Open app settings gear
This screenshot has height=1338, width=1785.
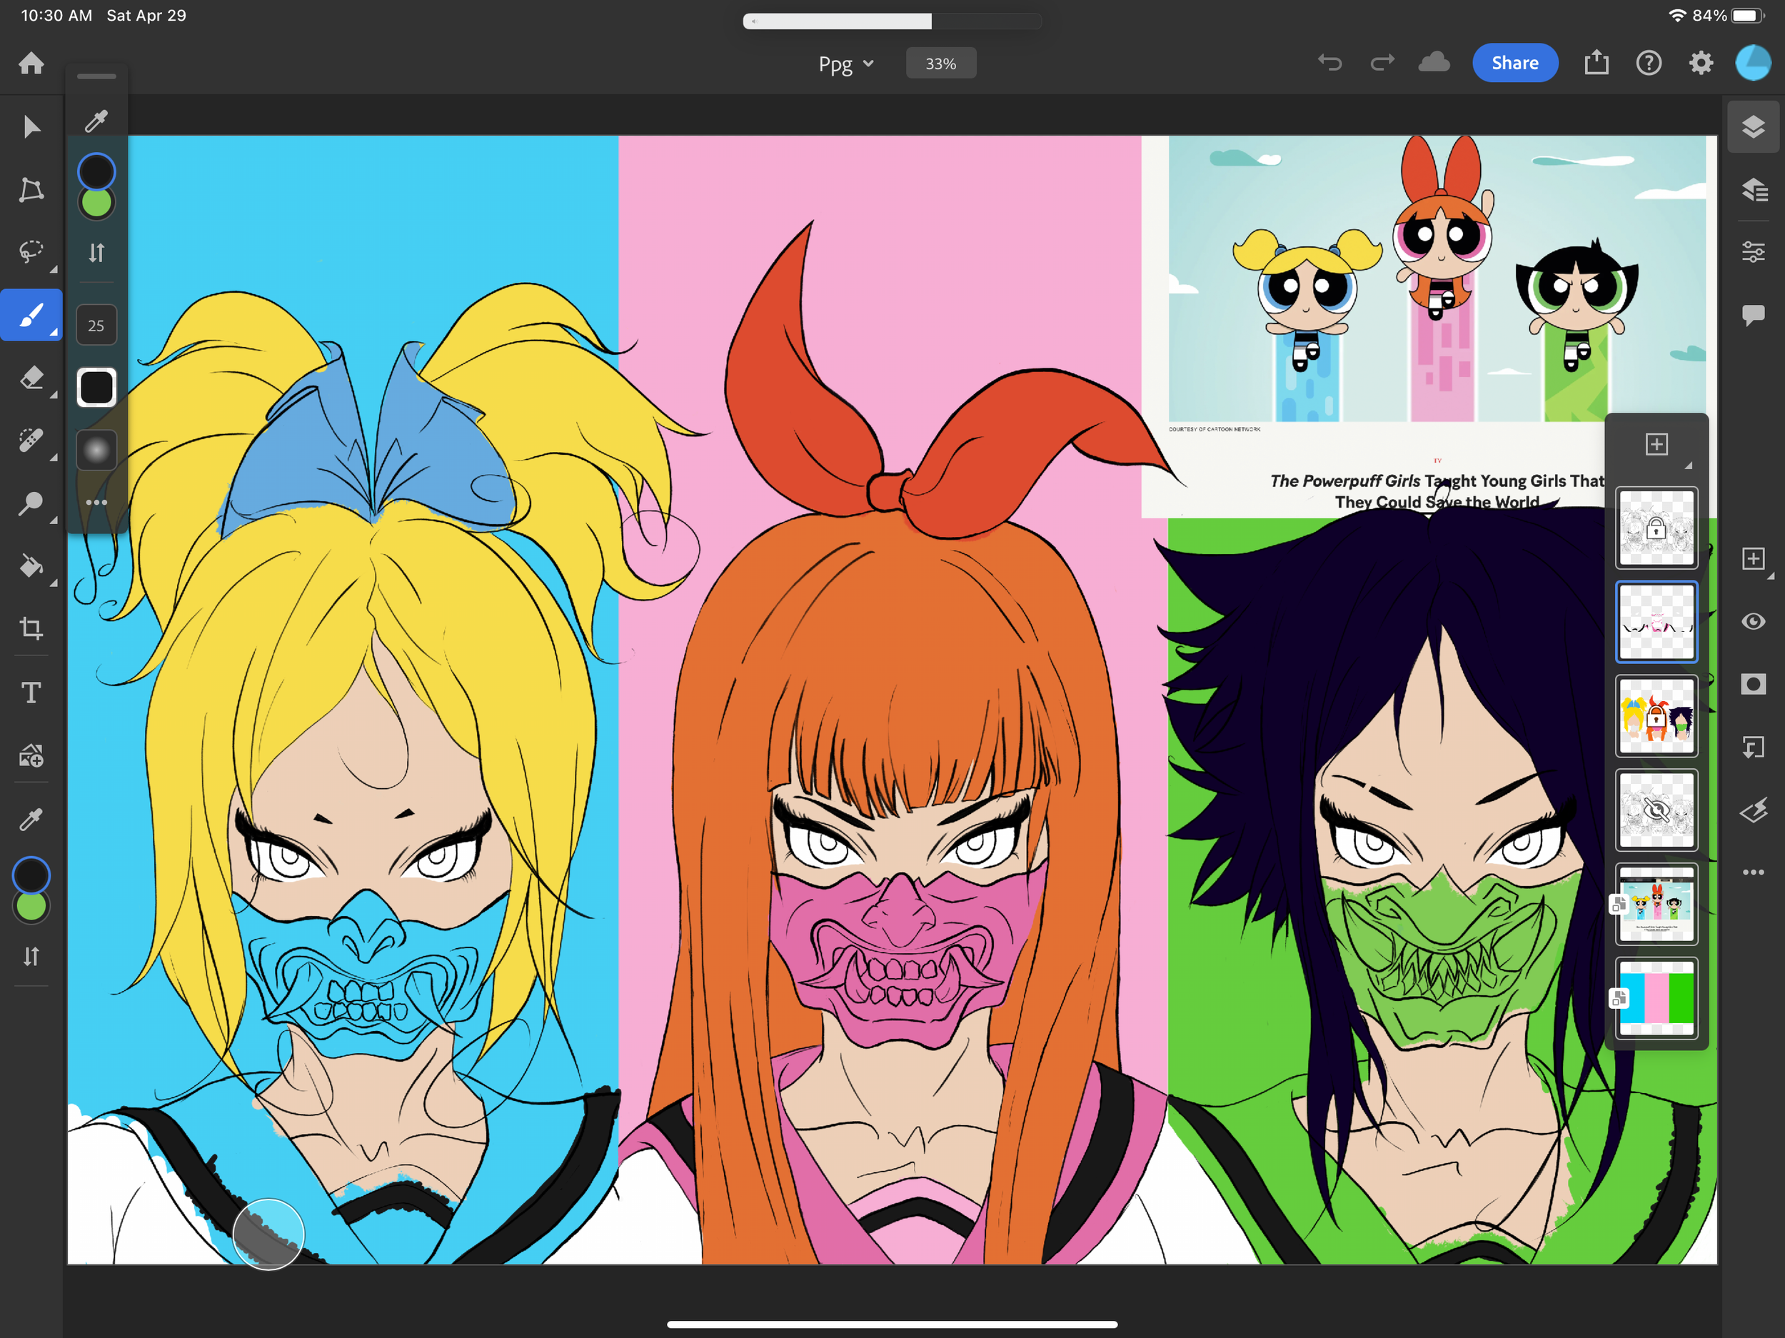tap(1701, 63)
